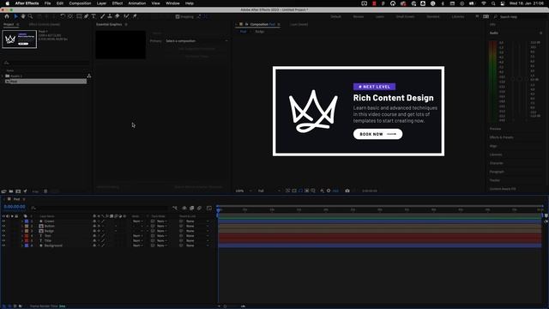Viewport: 549px width, 309px height.
Task: Click the Project panel search field
Action: click(45, 63)
